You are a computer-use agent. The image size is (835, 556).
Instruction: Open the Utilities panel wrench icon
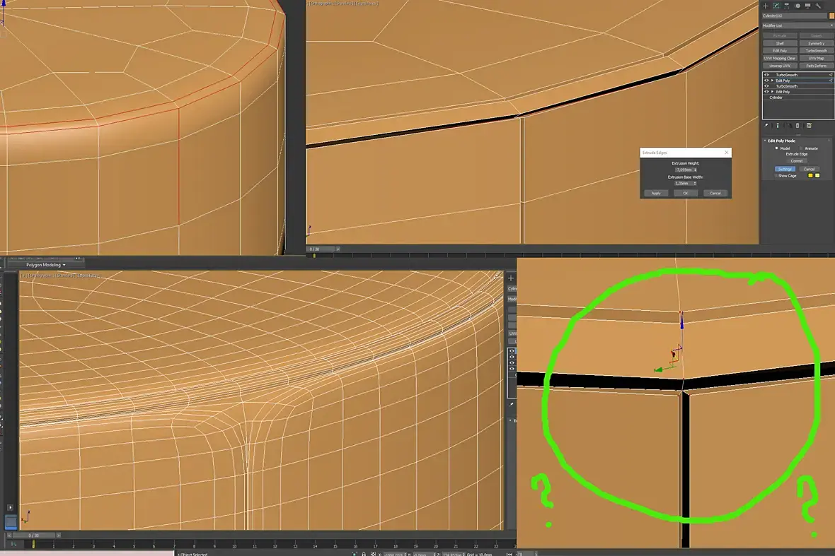tap(819, 6)
